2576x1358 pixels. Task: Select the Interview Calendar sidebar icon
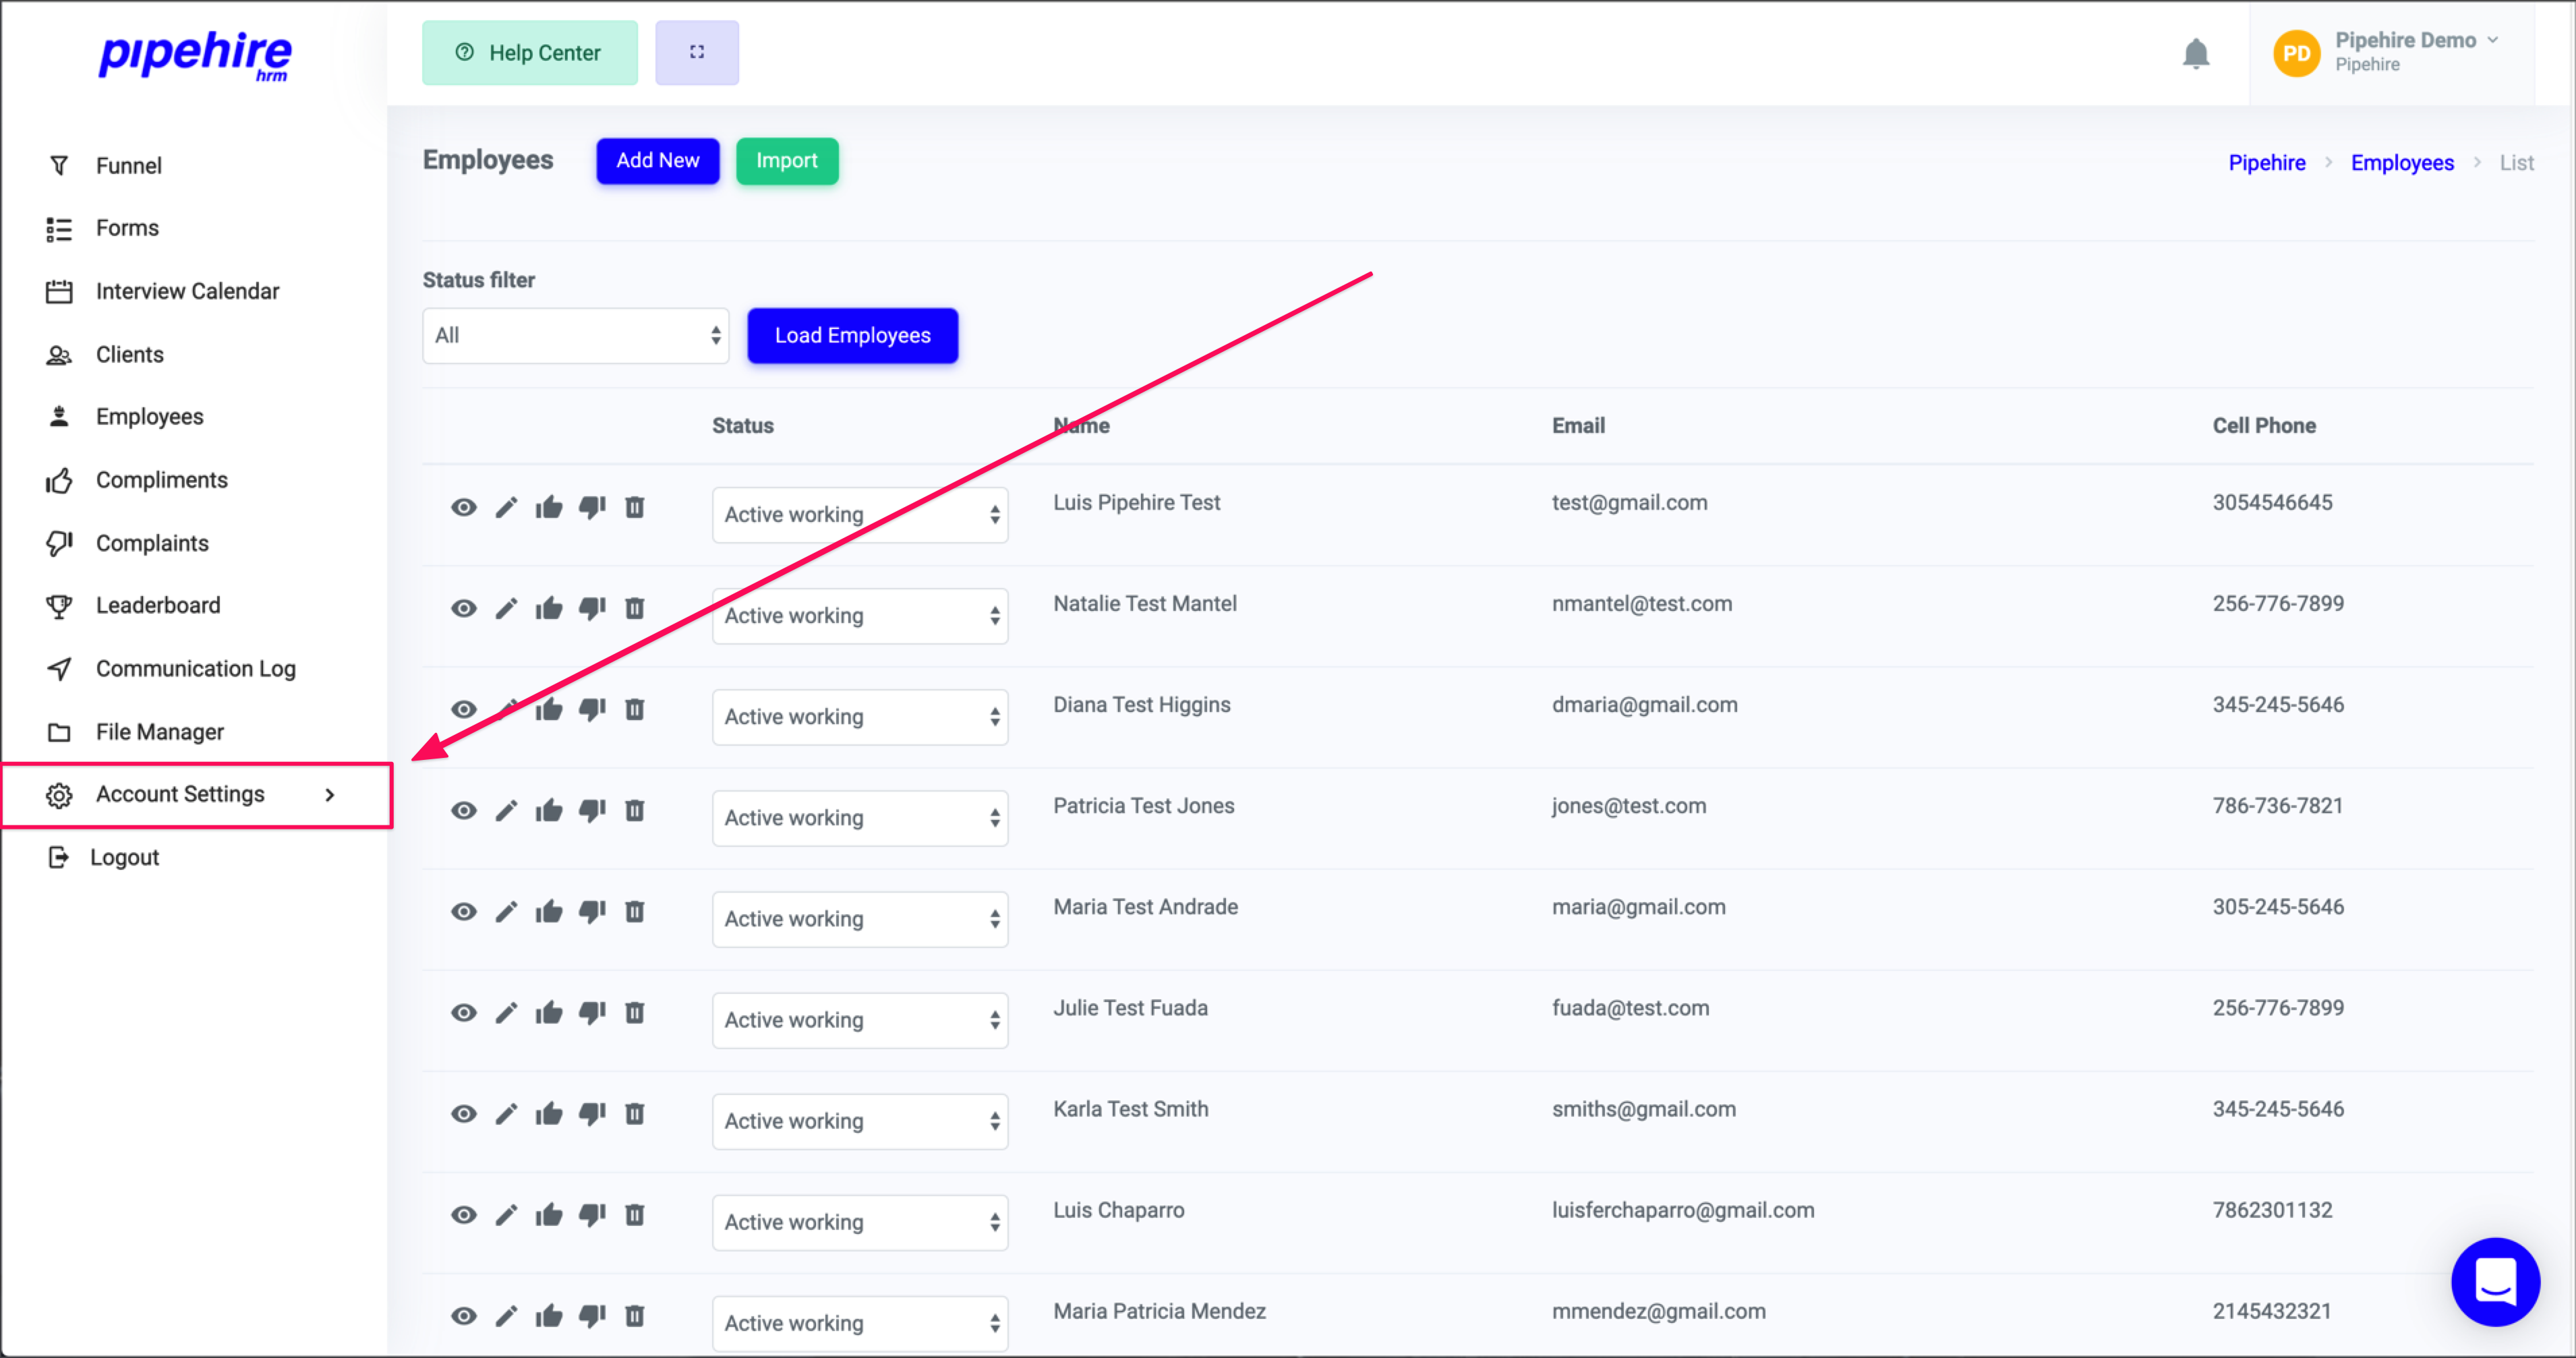pos(60,290)
